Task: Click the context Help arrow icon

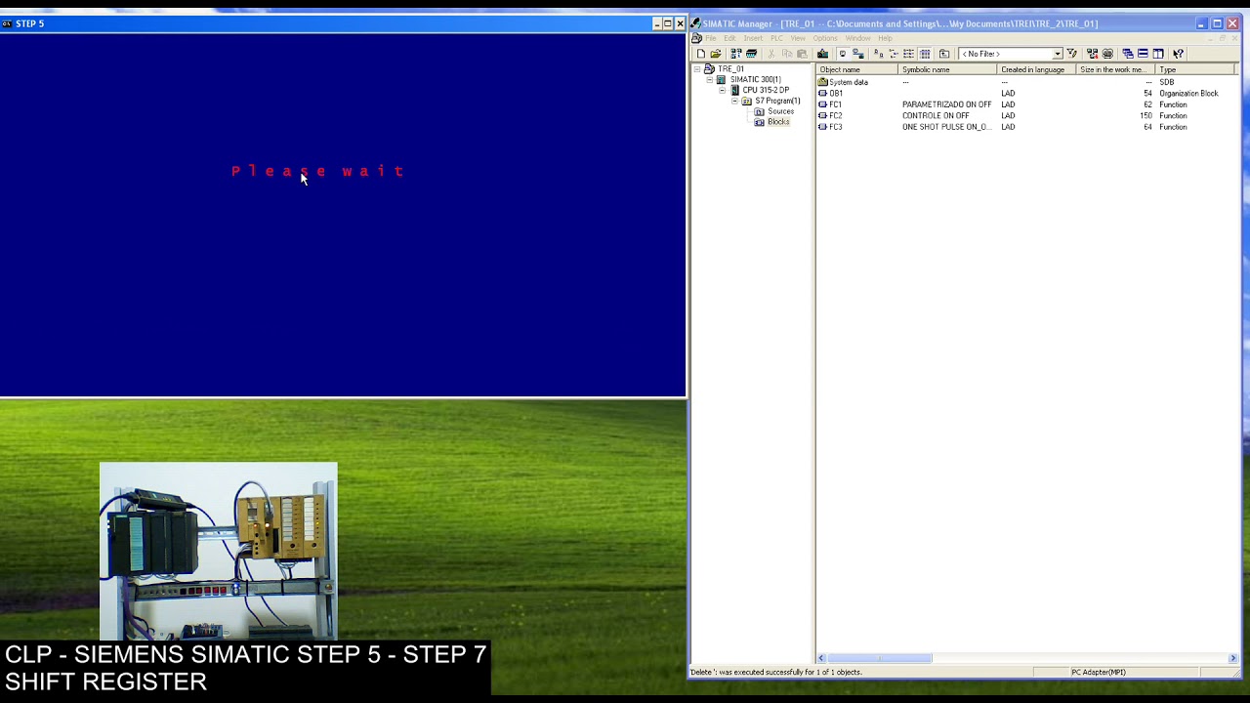Action: coord(1179,54)
